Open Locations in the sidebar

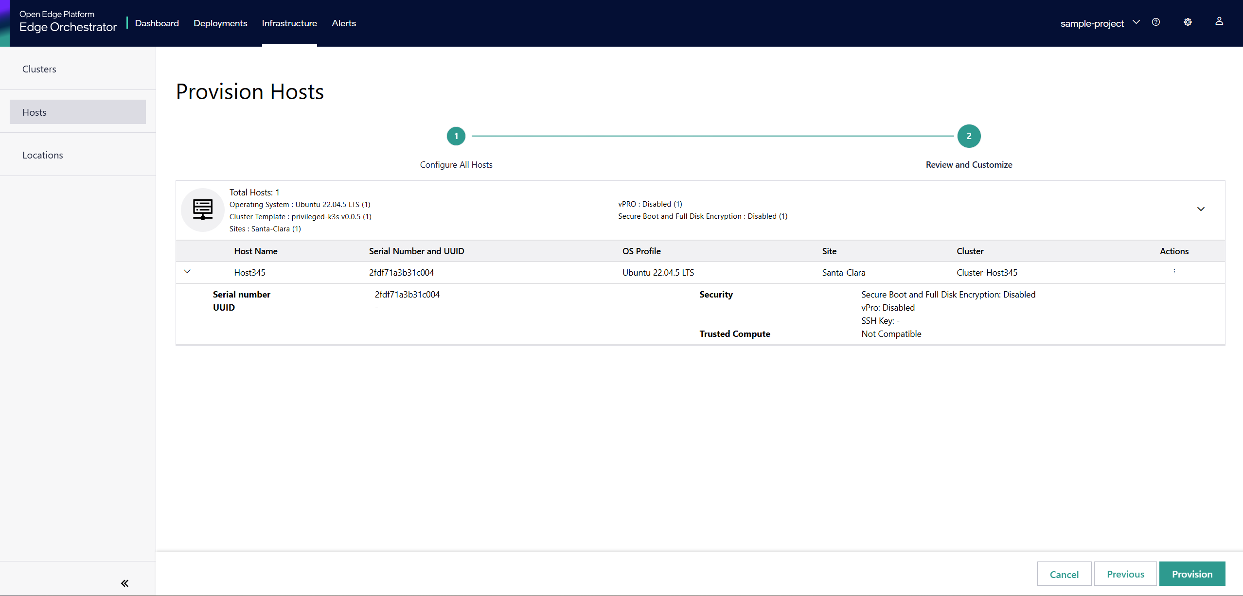click(78, 155)
